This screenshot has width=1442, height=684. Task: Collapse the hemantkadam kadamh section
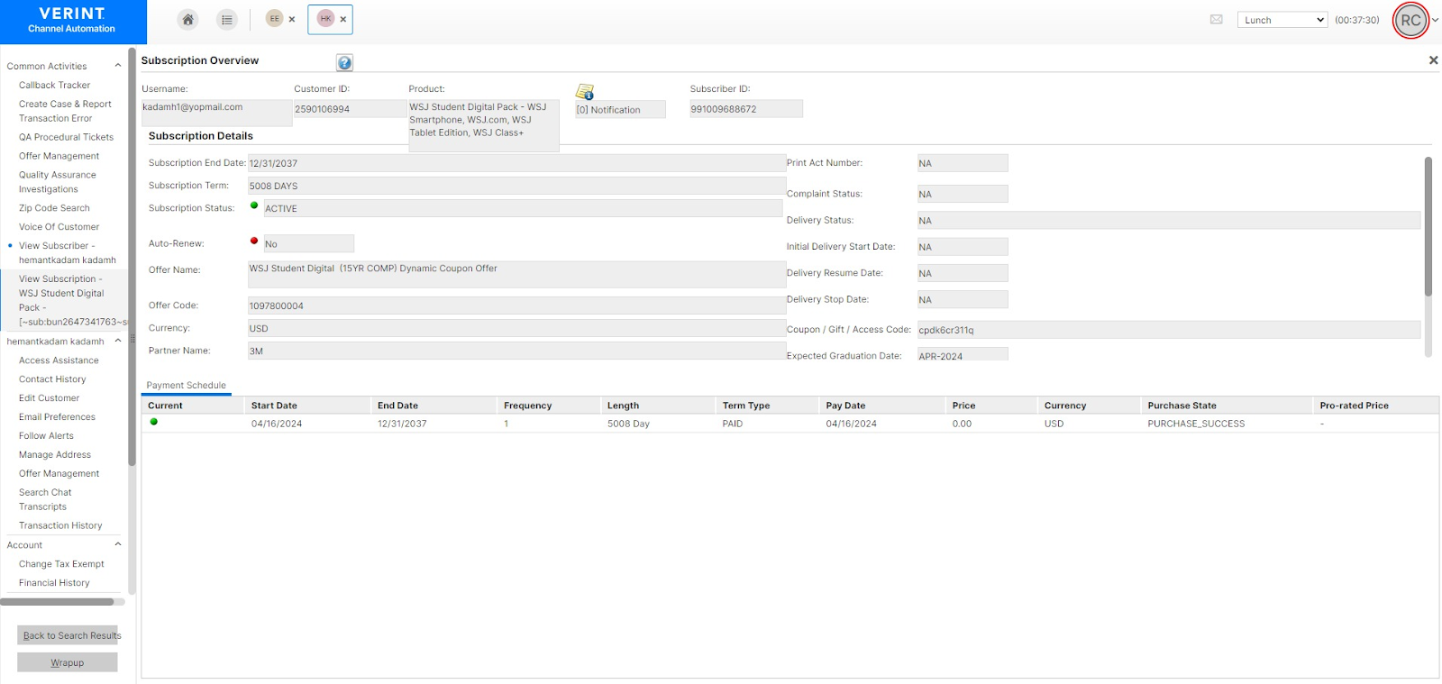(x=117, y=342)
